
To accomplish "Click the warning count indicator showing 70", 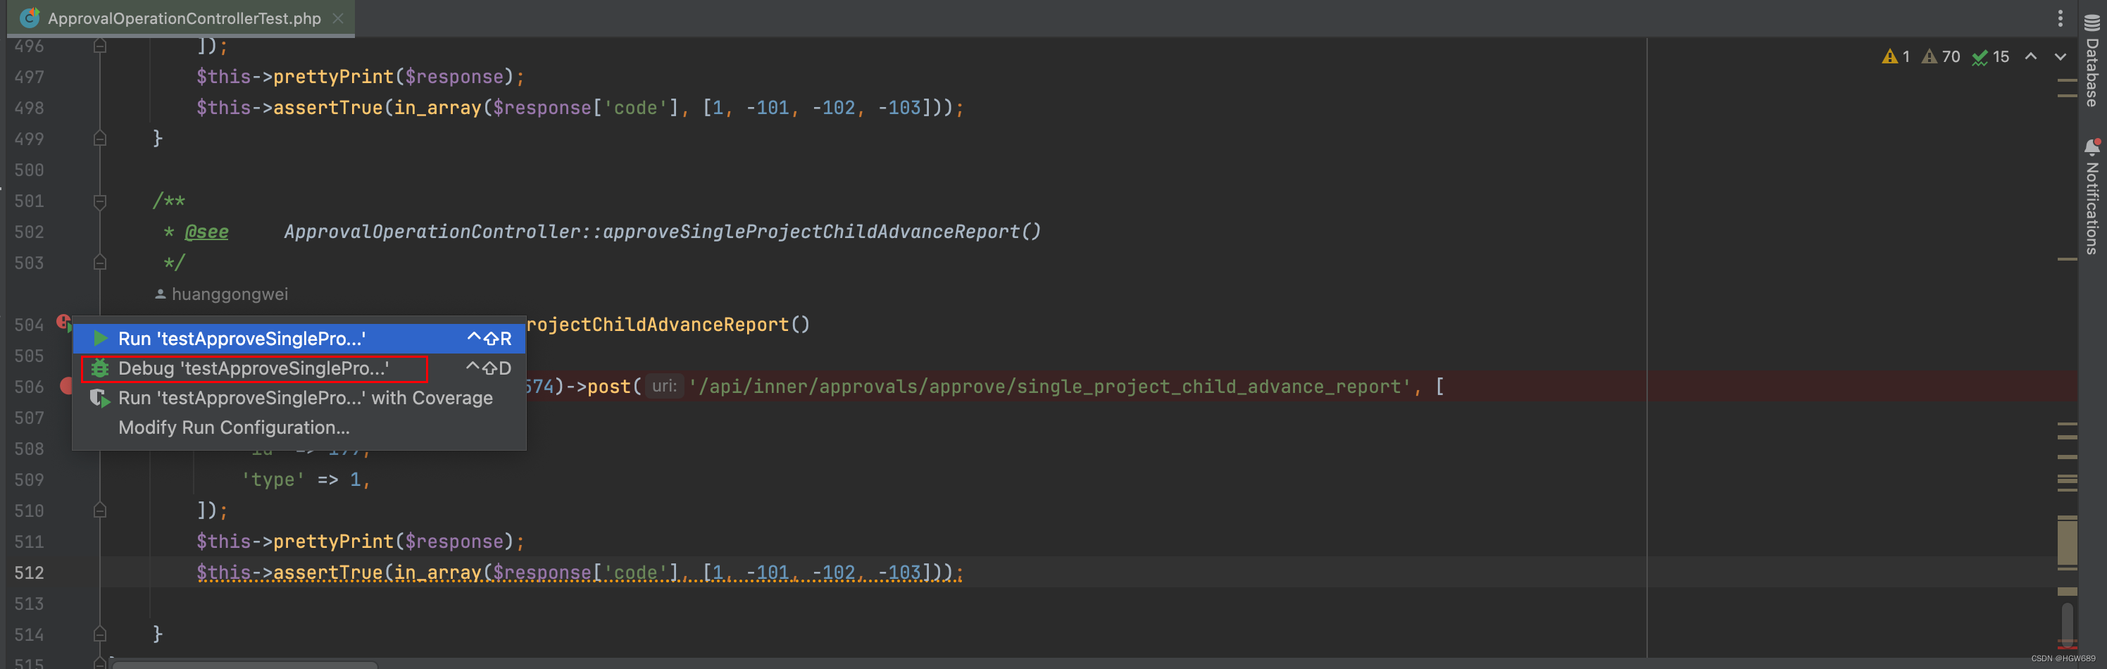I will point(1941,56).
